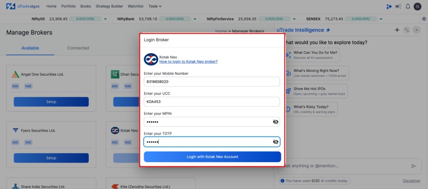The image size is (428, 189).
Task: Click Kotak Neo card logo
Action: [115, 130]
